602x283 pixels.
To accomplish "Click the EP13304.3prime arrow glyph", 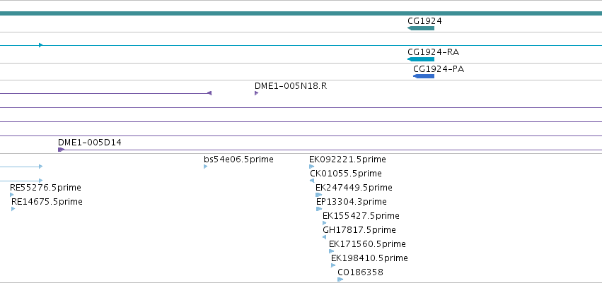I will (x=319, y=209).
